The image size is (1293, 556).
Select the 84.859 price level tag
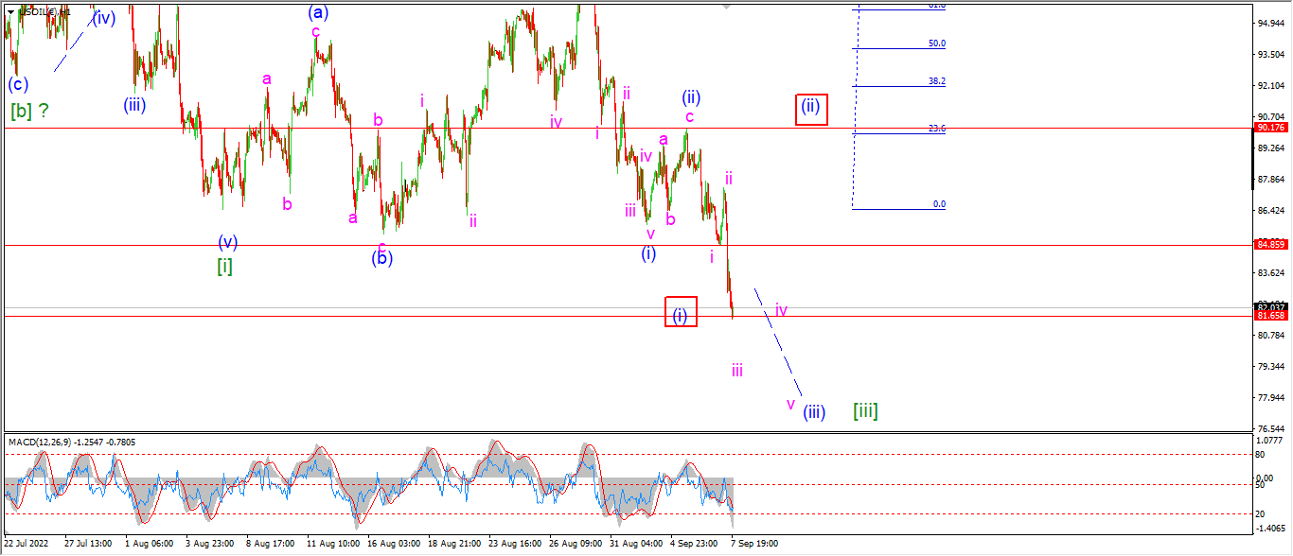(1269, 245)
